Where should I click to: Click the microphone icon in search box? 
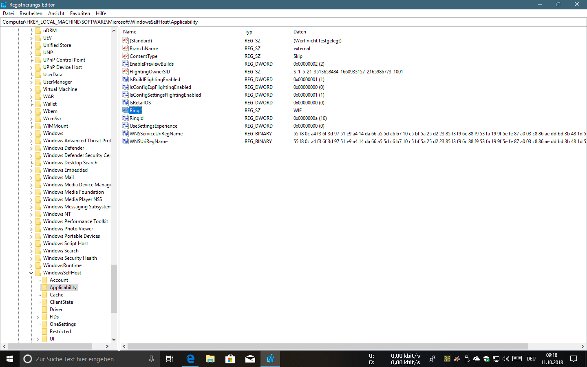tap(151, 359)
